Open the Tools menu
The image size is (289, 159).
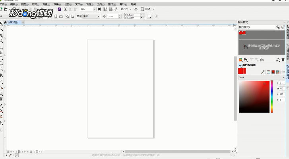click(x=101, y=4)
